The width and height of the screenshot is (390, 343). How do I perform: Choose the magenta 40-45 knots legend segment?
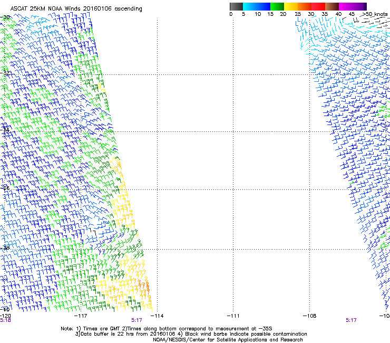coord(346,6)
